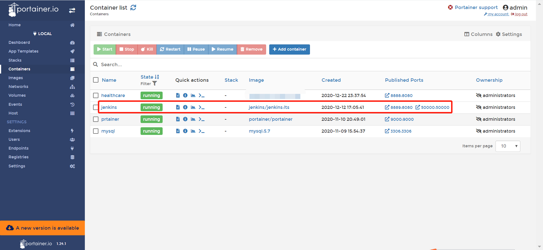Open the Items per page dropdown
This screenshot has height=250, width=543.
[508, 146]
